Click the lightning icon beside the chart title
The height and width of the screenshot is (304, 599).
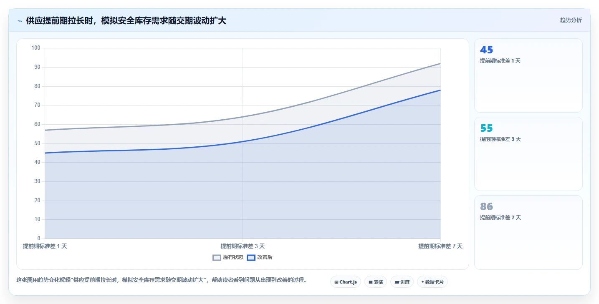[x=20, y=21]
